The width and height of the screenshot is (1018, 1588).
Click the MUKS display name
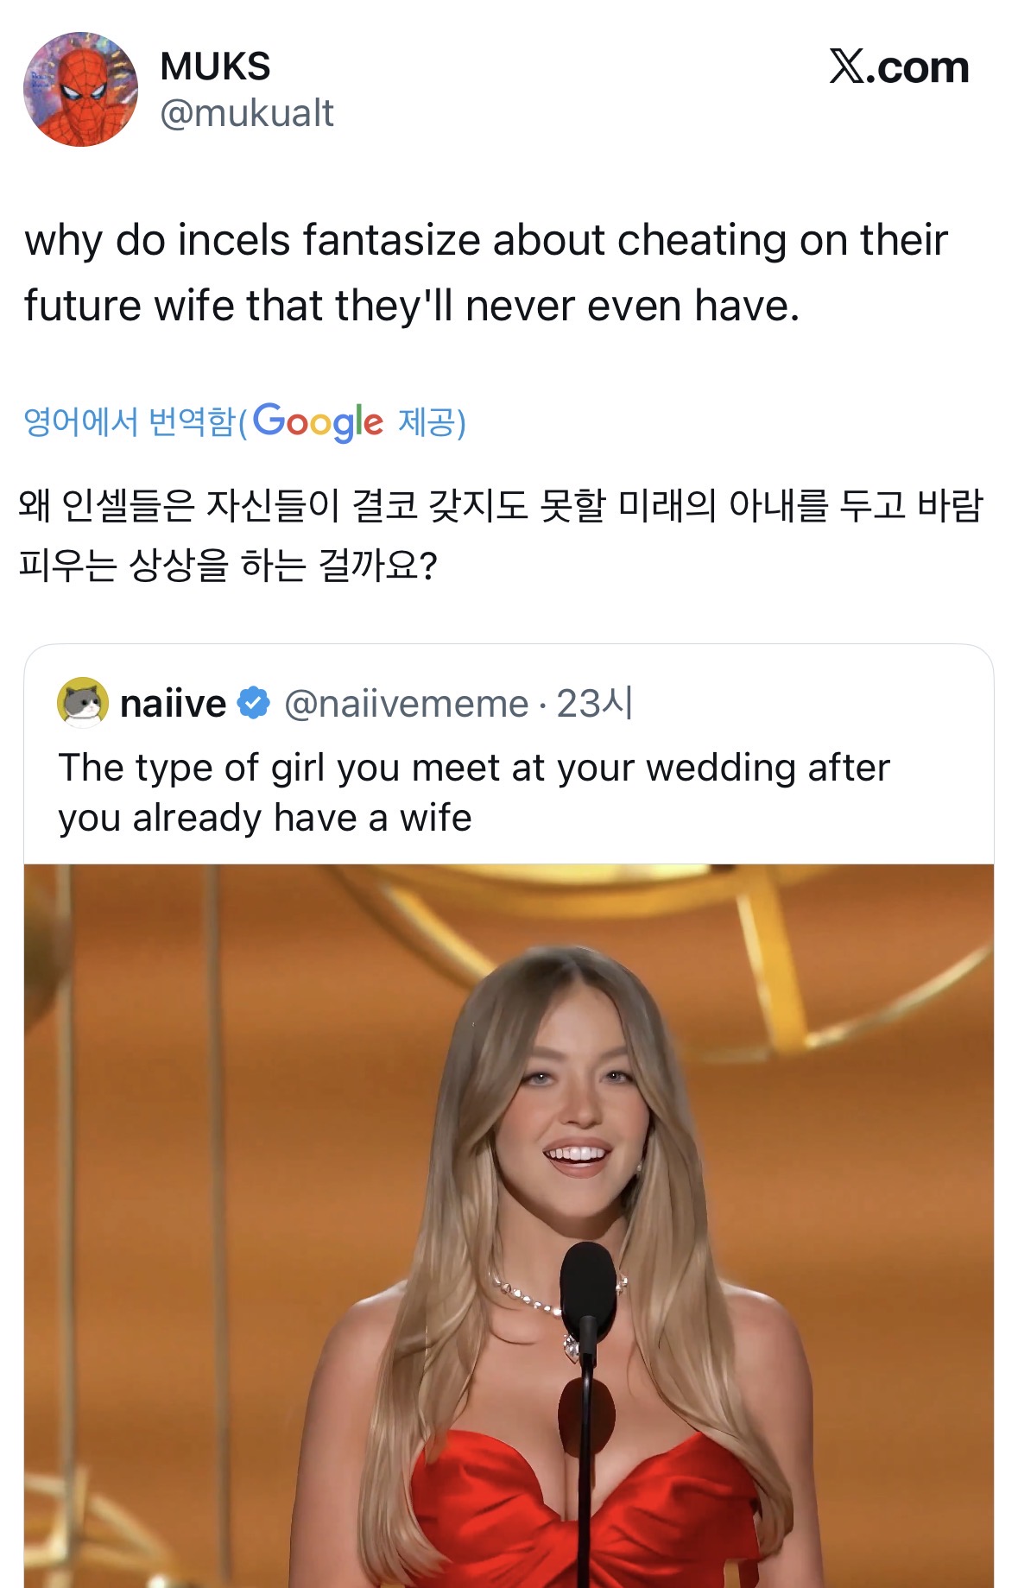tap(215, 66)
